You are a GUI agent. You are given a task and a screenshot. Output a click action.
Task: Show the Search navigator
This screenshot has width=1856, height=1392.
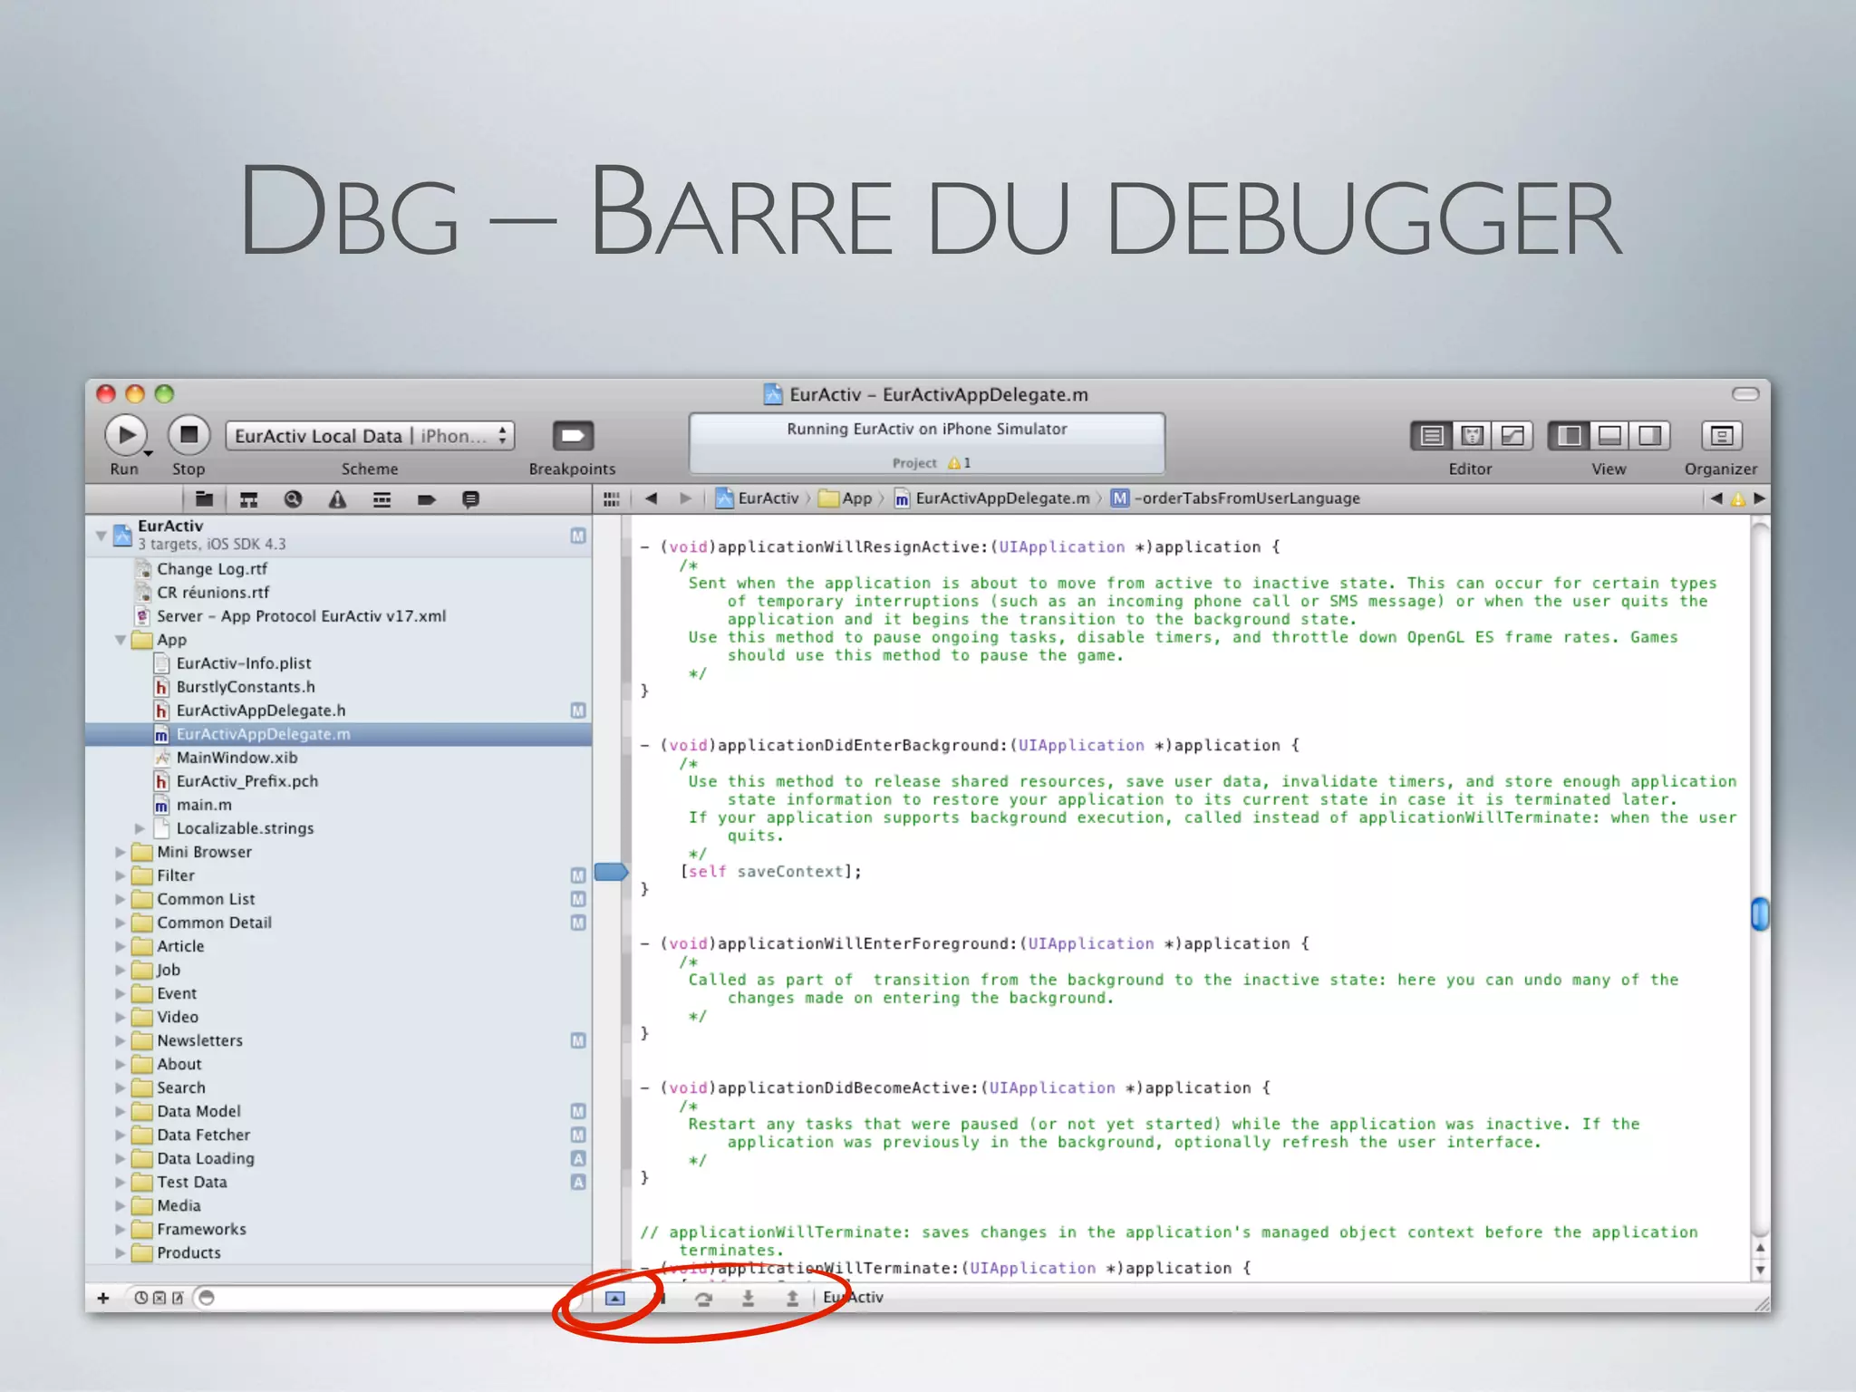(293, 499)
